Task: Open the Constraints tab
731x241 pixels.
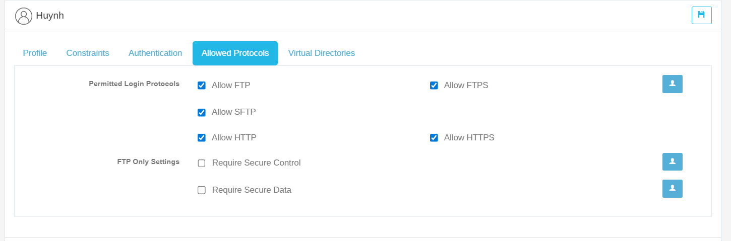Action: 88,53
